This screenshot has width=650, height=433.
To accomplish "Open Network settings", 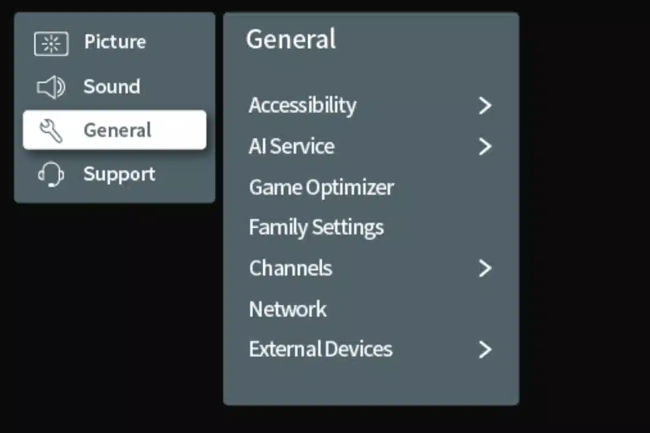I will [288, 309].
